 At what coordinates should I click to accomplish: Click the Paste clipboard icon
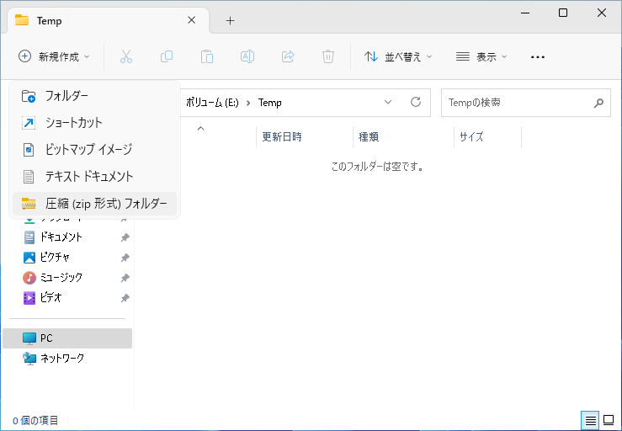click(207, 56)
